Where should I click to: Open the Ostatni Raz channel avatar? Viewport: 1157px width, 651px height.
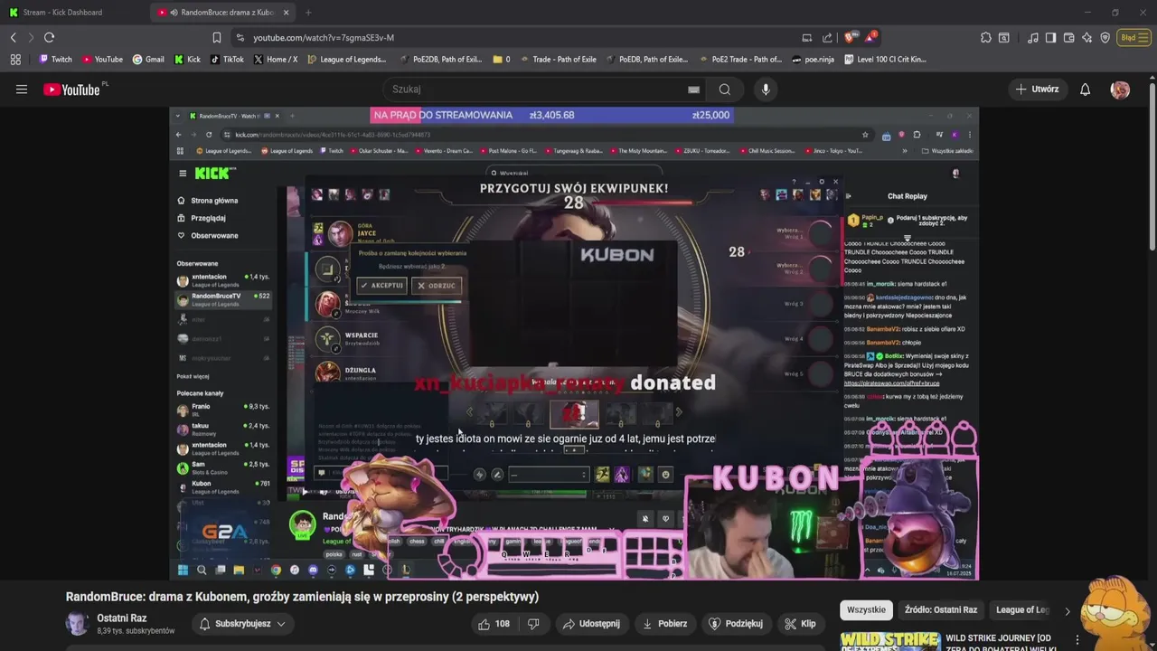(77, 623)
